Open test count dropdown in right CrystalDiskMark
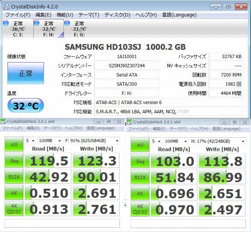 (x=156, y=141)
